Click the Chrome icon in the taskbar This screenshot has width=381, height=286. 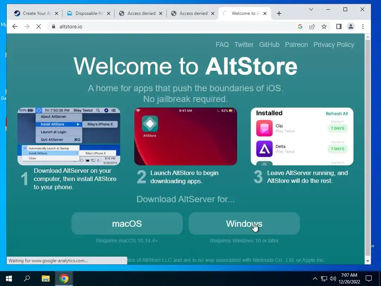(64, 279)
